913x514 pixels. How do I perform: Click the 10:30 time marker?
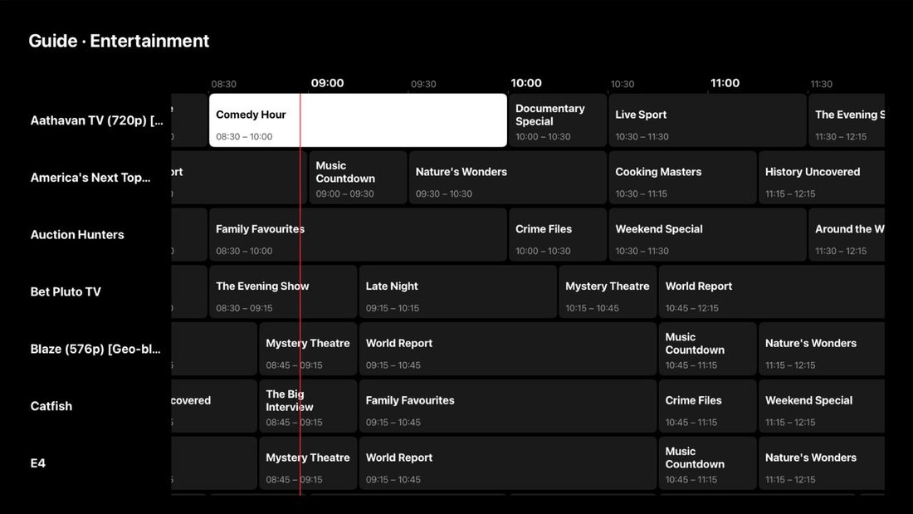(x=622, y=84)
